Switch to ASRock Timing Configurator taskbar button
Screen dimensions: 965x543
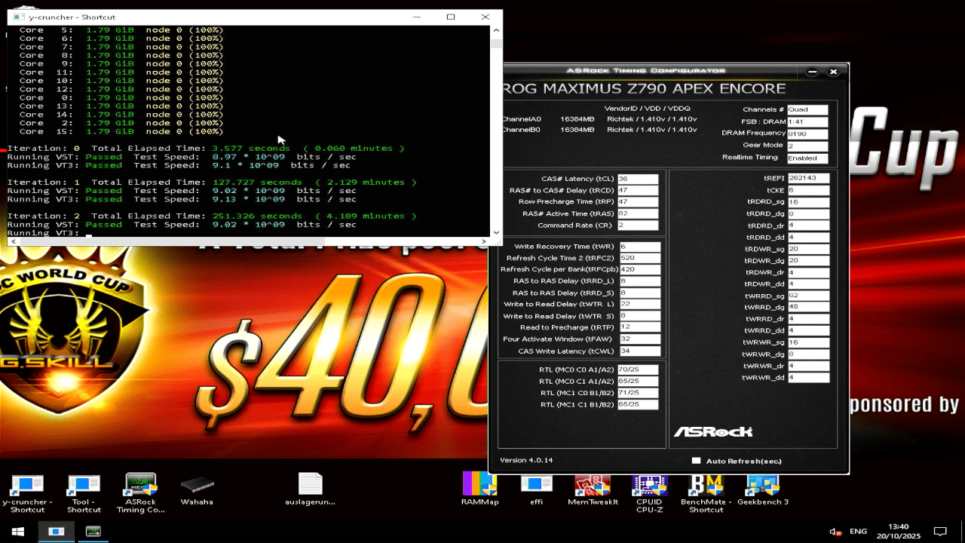coord(93,531)
